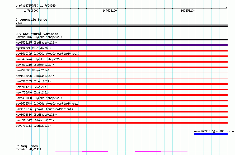Open nsv5575255 (Ebert2021) variant label

[33, 81]
